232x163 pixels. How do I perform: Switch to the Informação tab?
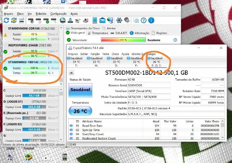tap(140, 33)
